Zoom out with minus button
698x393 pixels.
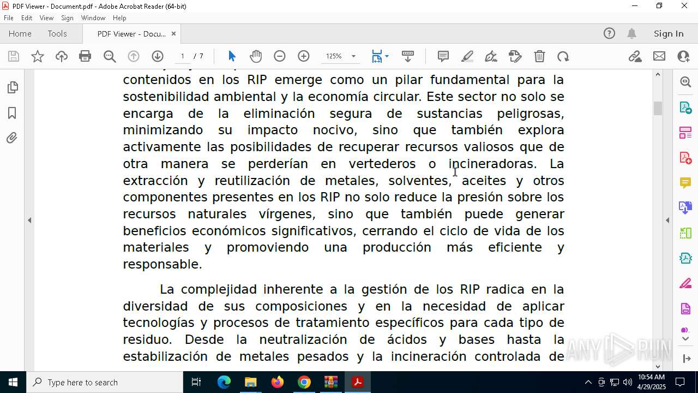point(280,56)
